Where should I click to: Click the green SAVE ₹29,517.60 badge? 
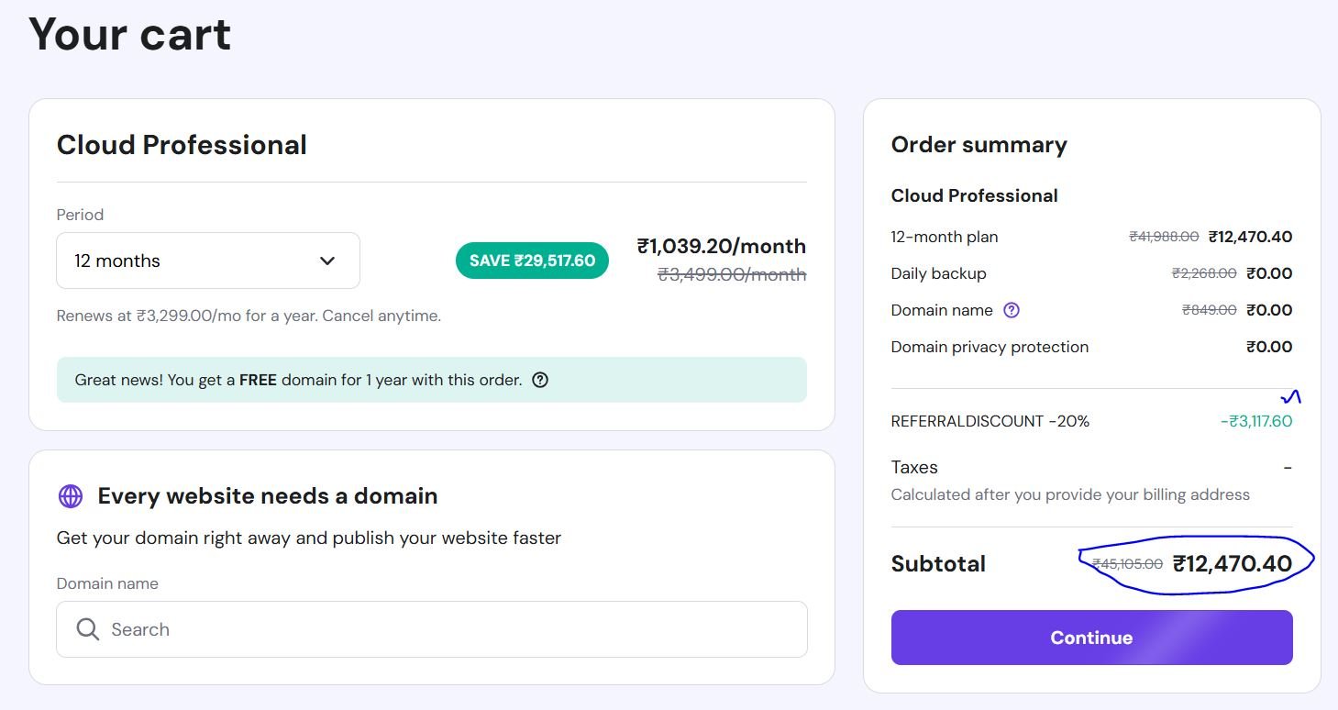(x=532, y=261)
